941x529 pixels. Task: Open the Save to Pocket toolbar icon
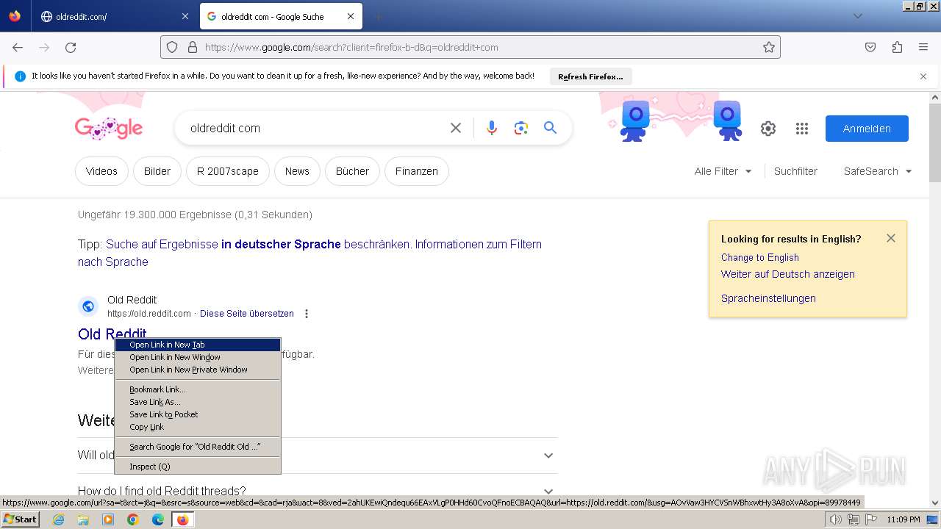tap(870, 47)
